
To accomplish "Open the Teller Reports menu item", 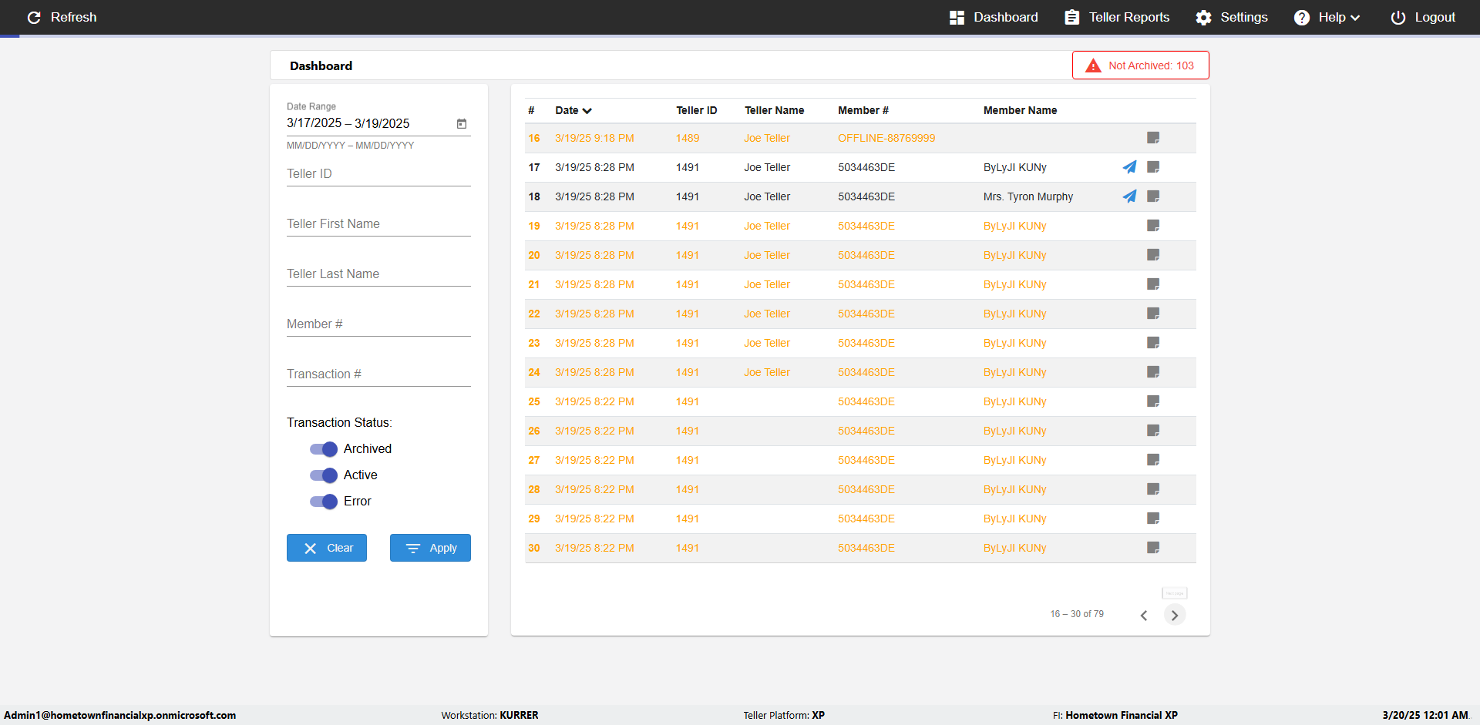I will 1117,18.
